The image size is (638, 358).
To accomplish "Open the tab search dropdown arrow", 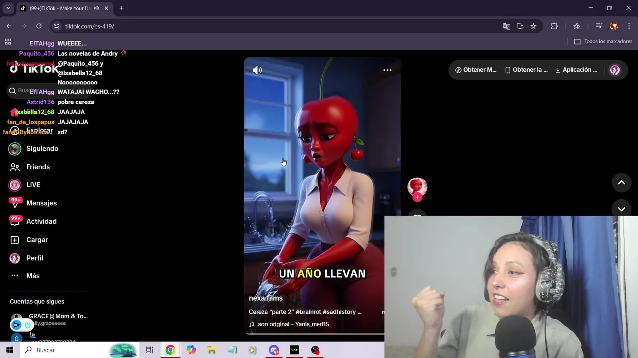I will (x=8, y=8).
